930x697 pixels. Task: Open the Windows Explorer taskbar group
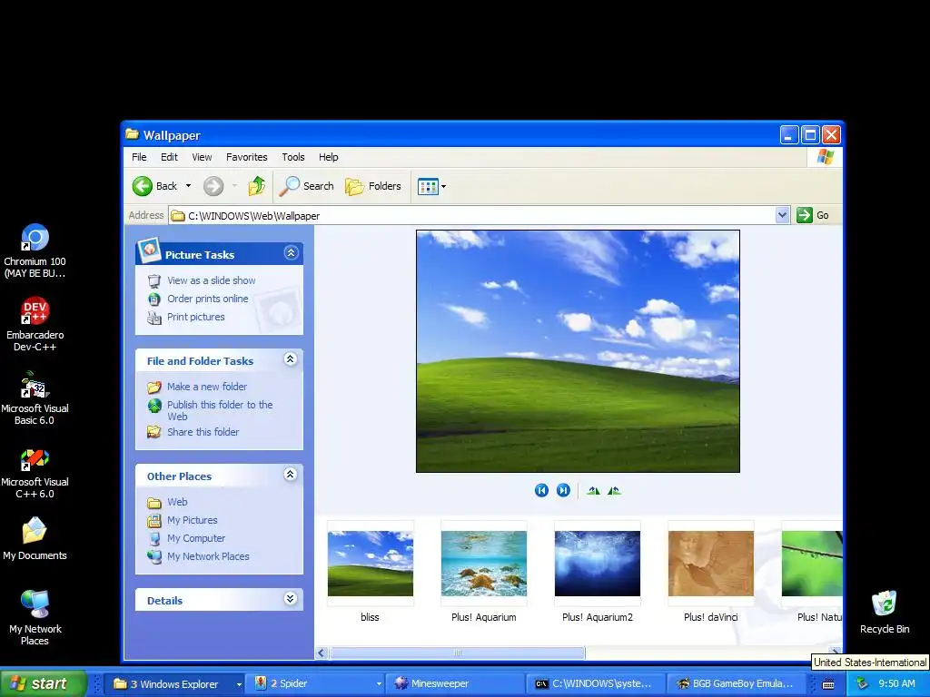176,683
